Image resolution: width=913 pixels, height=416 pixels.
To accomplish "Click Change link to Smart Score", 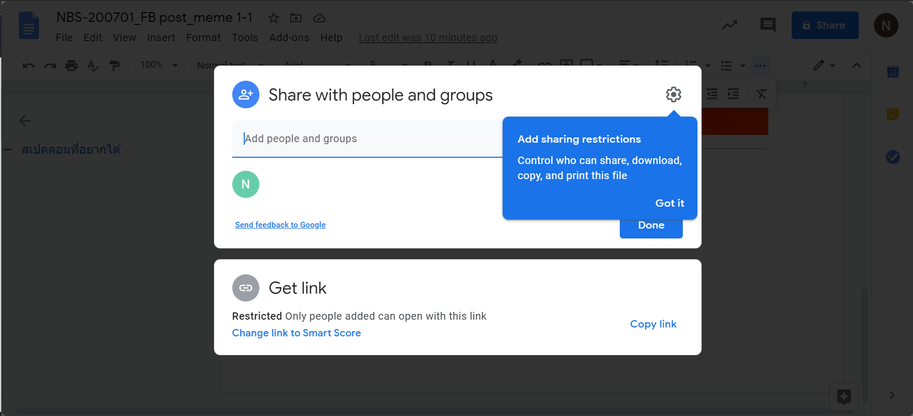I will [296, 333].
